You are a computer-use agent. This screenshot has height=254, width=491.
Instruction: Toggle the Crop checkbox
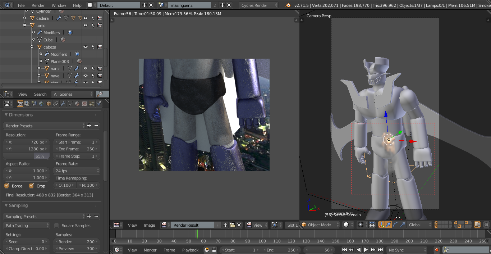32,186
